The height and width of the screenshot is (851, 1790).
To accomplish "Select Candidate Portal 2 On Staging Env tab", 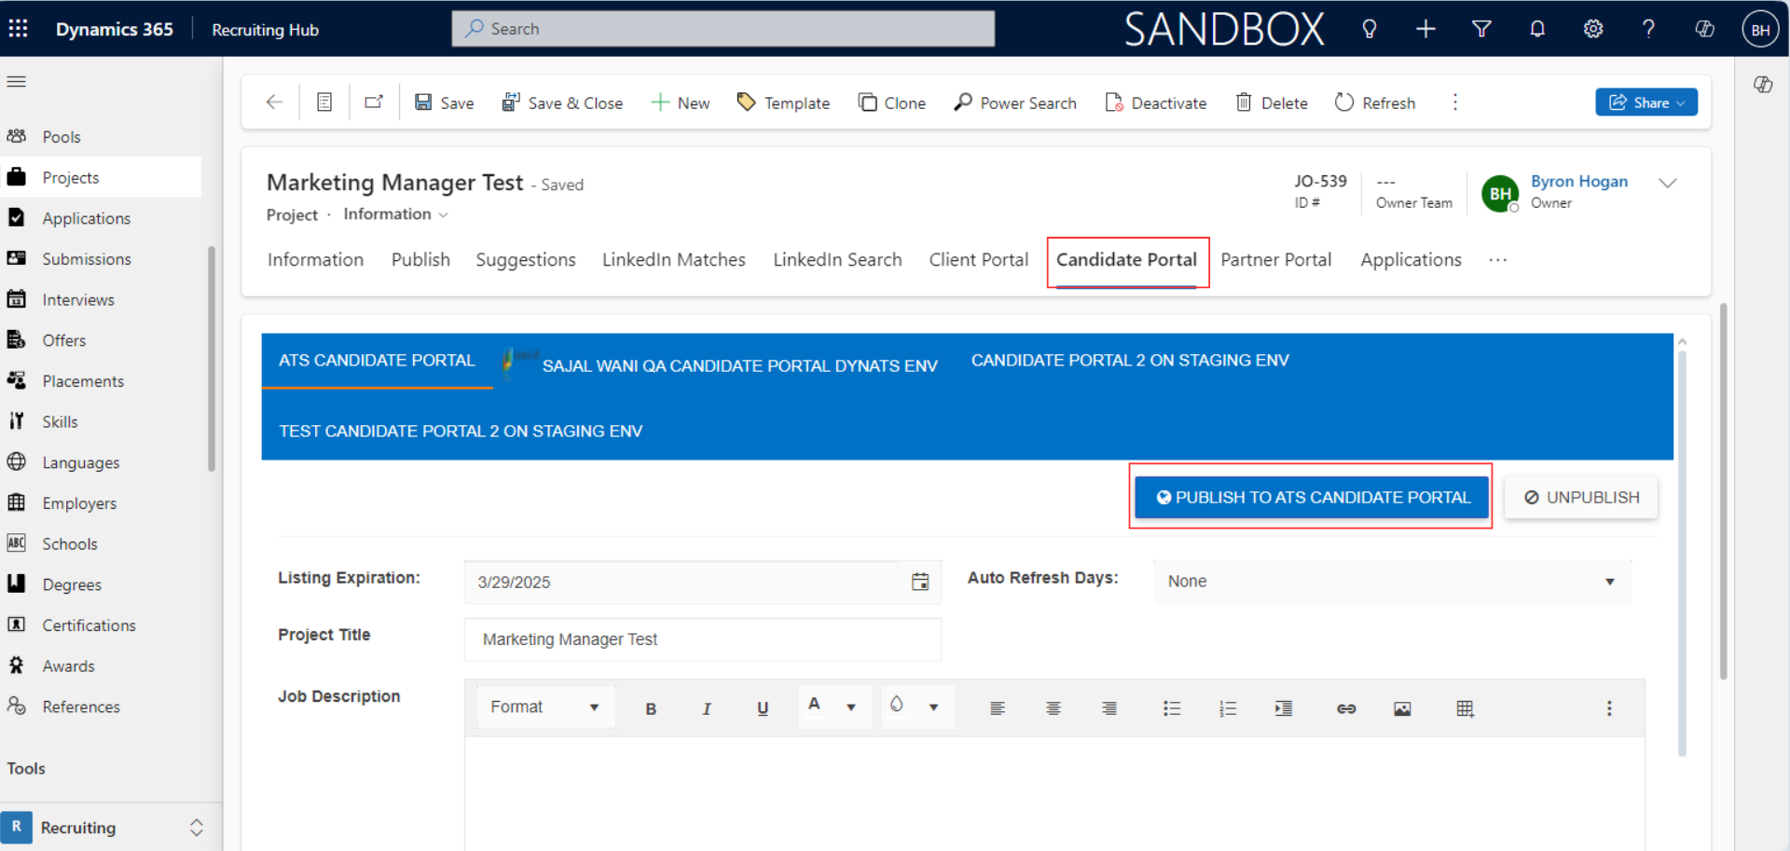I will pyautogui.click(x=1130, y=361).
